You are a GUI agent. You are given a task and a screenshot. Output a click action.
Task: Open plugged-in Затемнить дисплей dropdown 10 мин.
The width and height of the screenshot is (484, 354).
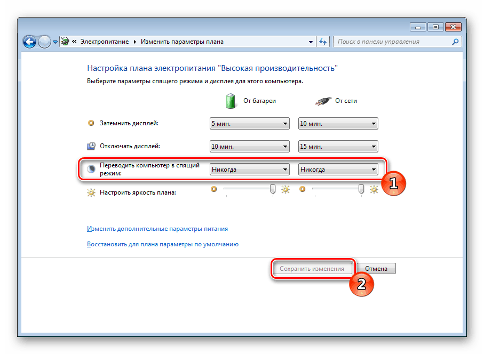[338, 124]
